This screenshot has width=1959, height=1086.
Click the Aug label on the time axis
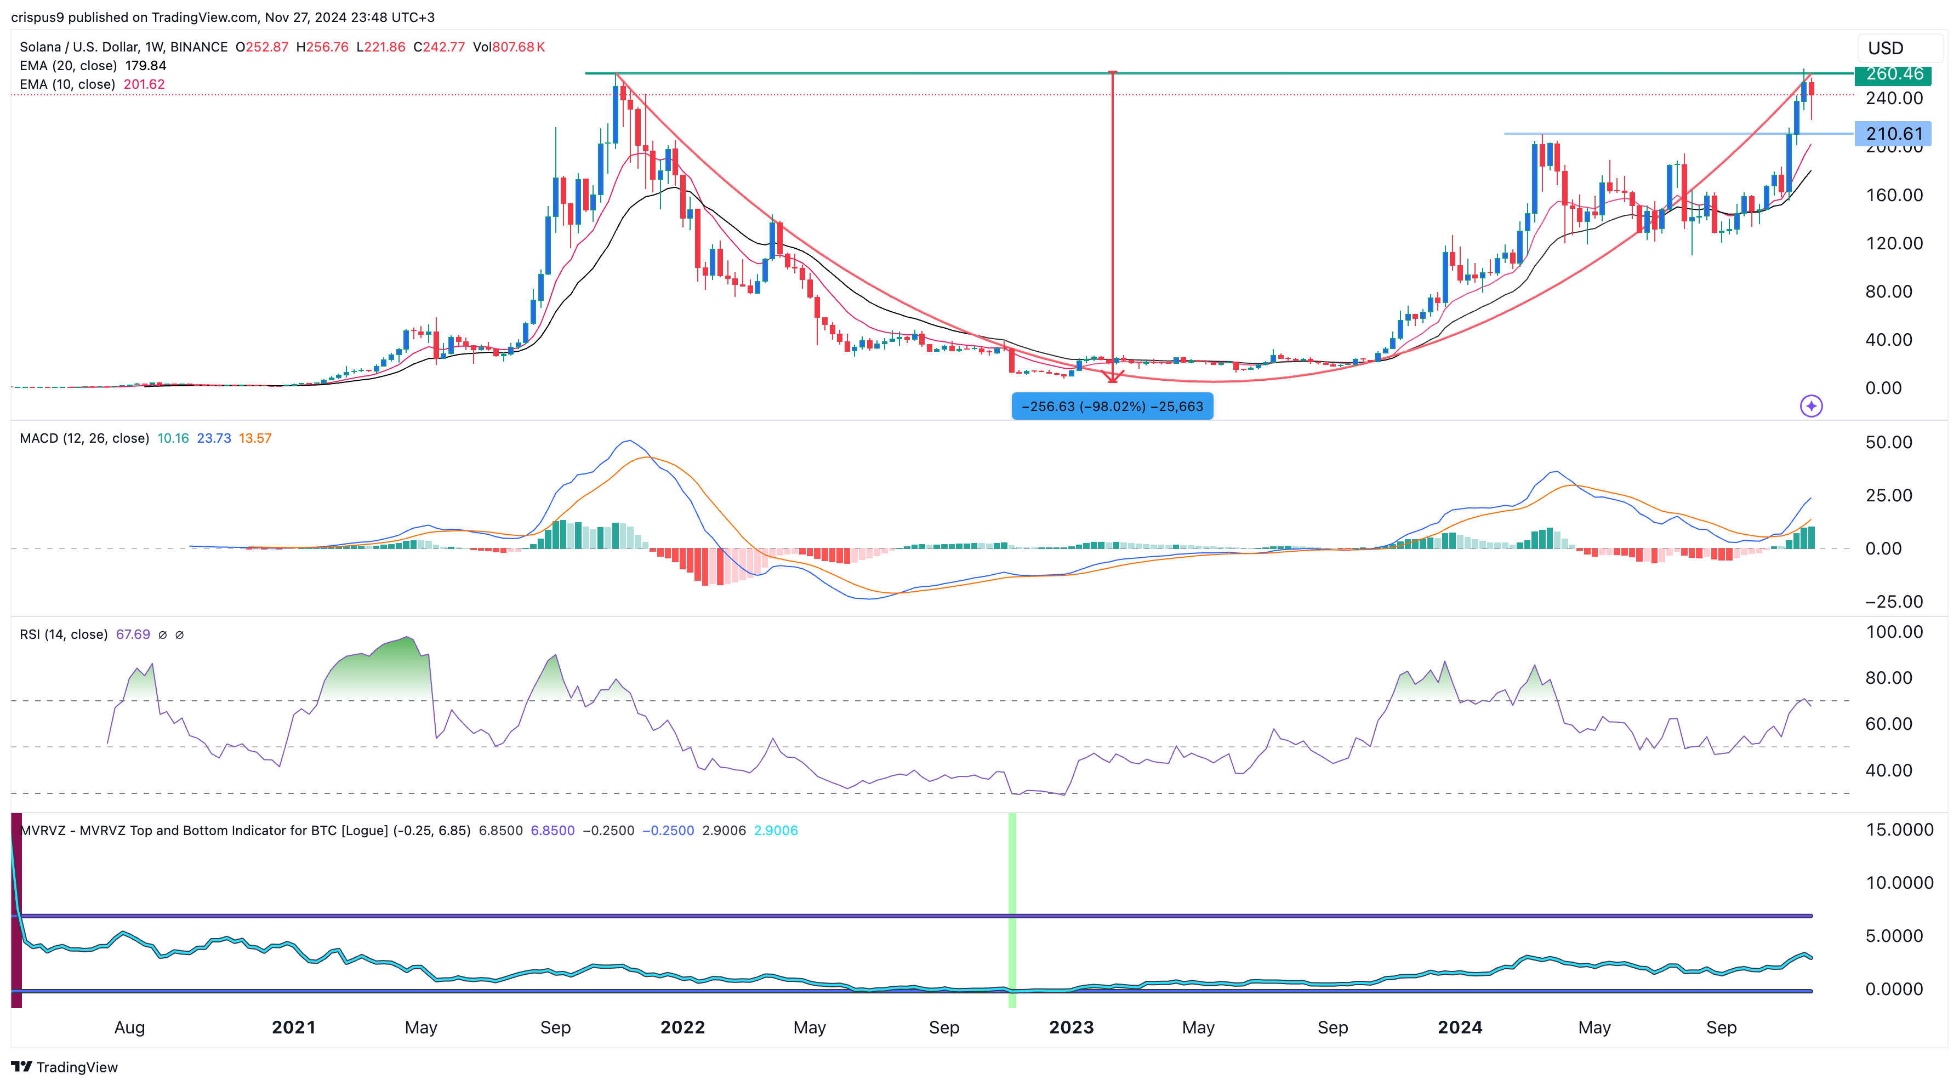(x=129, y=1027)
